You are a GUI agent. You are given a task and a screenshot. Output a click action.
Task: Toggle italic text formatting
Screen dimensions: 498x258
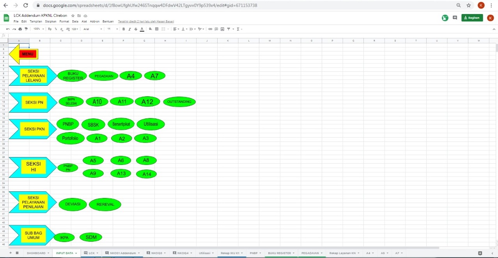[130, 29]
